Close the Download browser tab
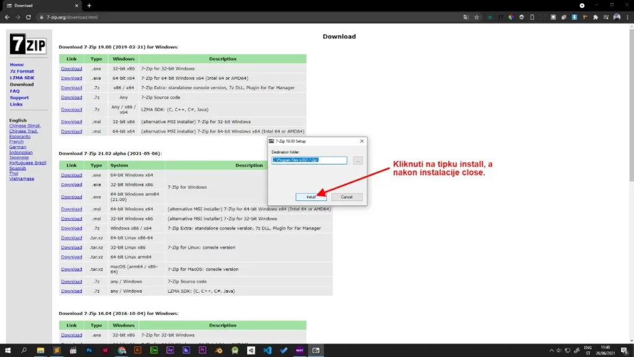 (76, 6)
